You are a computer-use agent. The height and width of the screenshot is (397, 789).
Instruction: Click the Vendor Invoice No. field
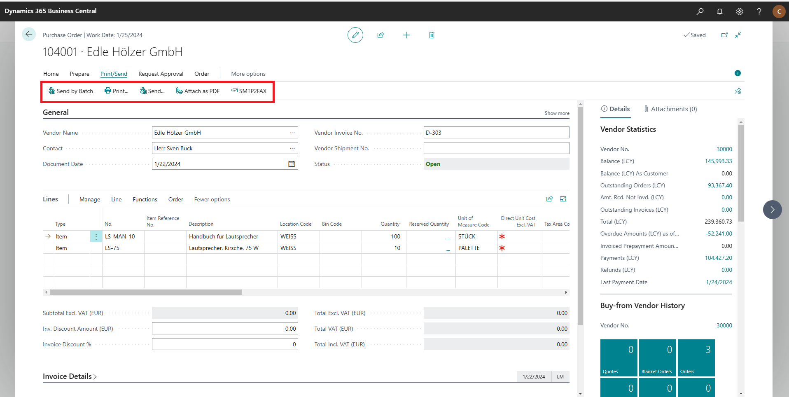click(497, 133)
